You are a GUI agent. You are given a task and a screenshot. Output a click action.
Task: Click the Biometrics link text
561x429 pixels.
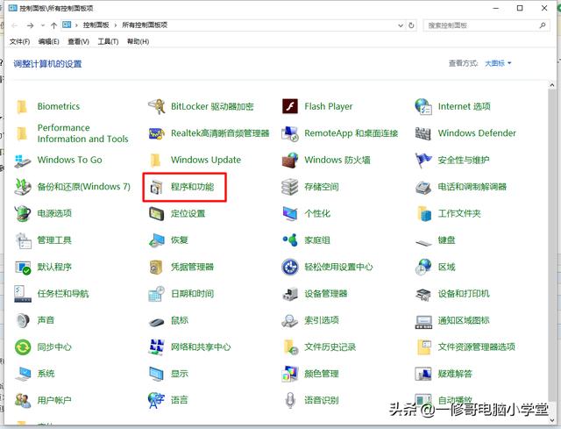tap(59, 106)
